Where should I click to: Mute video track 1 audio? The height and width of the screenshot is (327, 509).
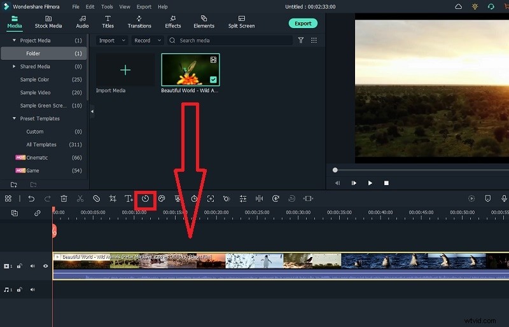pos(32,266)
